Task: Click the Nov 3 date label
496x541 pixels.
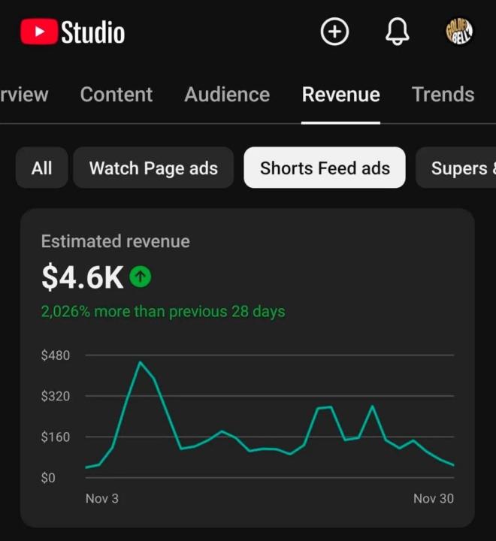Action: pyautogui.click(x=101, y=498)
